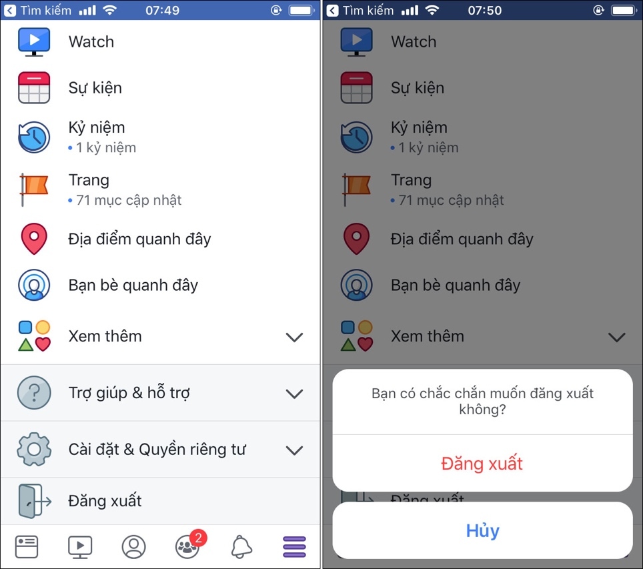This screenshot has width=643, height=569.
Task: Open Địa điểm quanh đây location pin, left
Action: click(34, 239)
